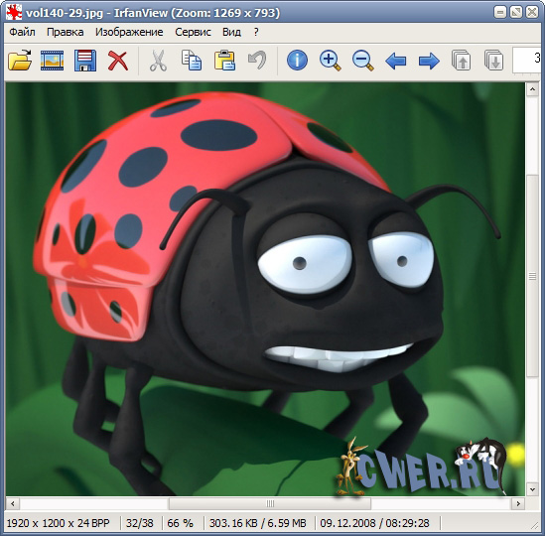Click the Zoom Out magnifier

363,61
